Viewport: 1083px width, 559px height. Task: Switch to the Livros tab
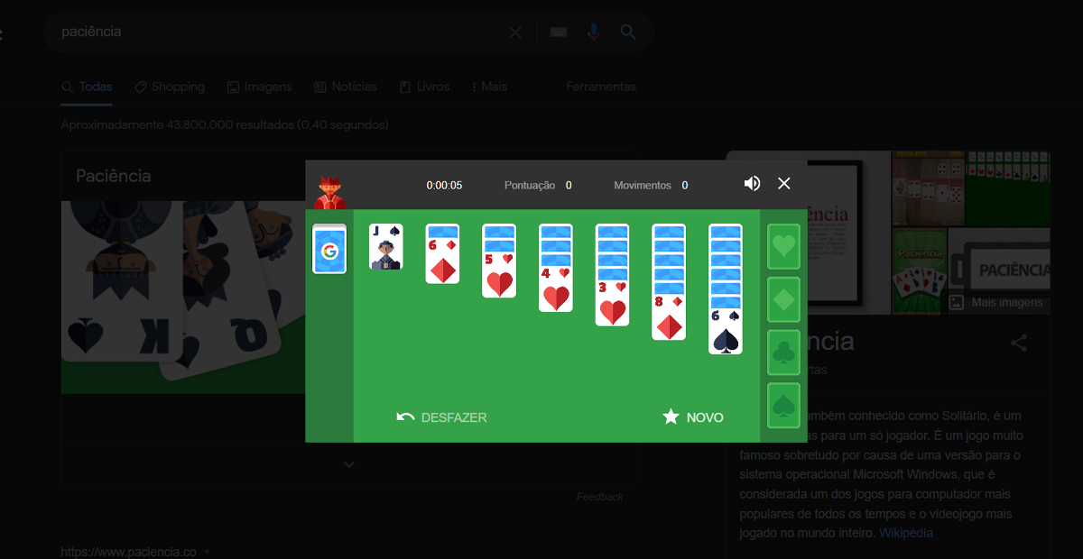pos(424,87)
